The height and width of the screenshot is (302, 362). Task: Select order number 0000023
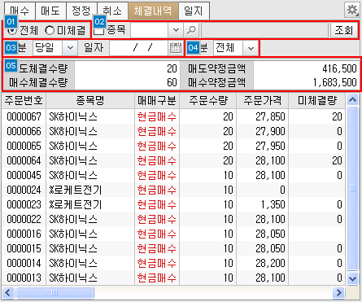(x=24, y=204)
